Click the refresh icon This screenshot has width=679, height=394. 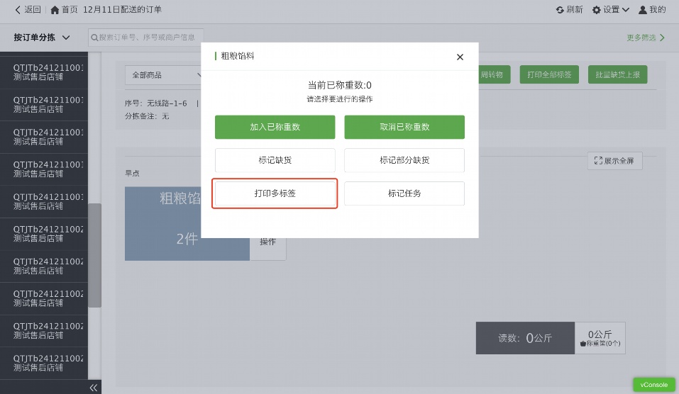tap(560, 10)
